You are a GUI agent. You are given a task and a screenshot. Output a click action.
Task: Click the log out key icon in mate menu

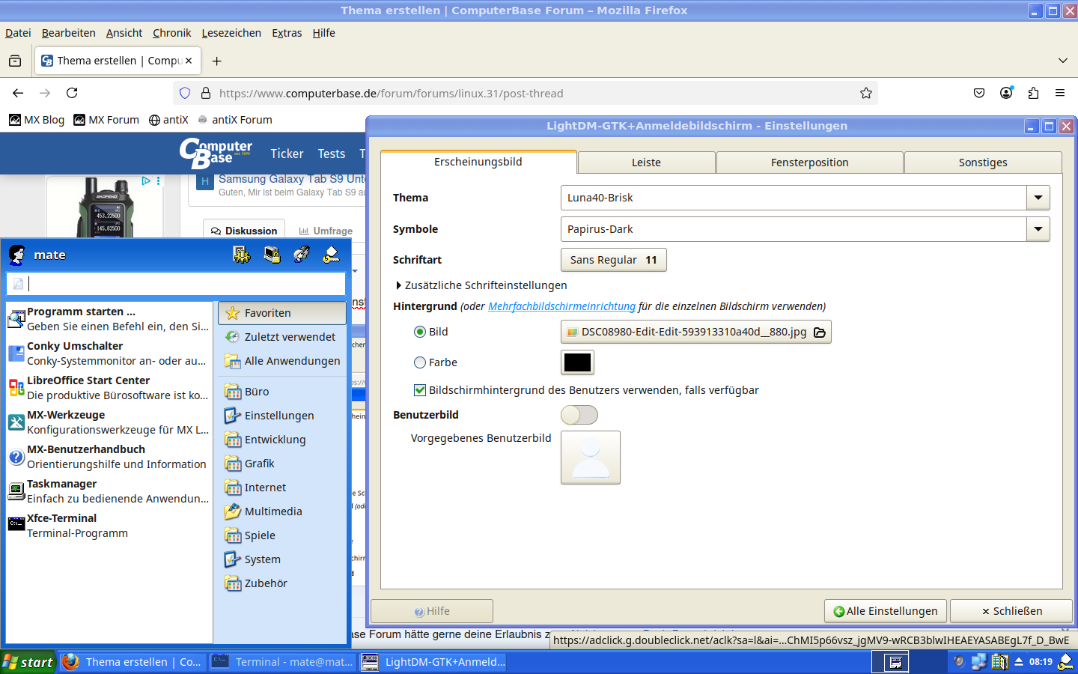(332, 255)
